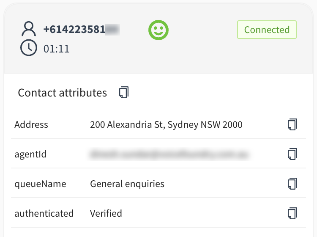Click the Contact attributes heading
317x237 pixels.
pos(62,93)
